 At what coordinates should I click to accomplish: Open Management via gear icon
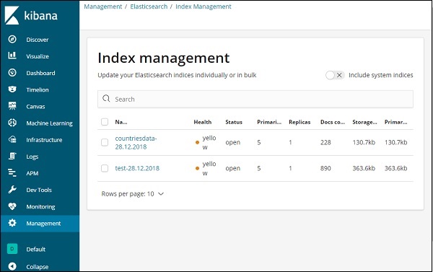point(12,223)
